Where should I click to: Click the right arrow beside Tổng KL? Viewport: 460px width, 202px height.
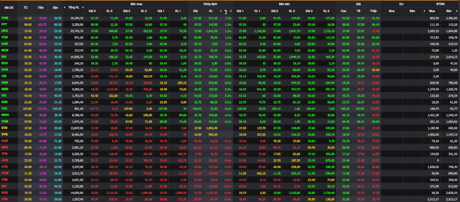84,7
